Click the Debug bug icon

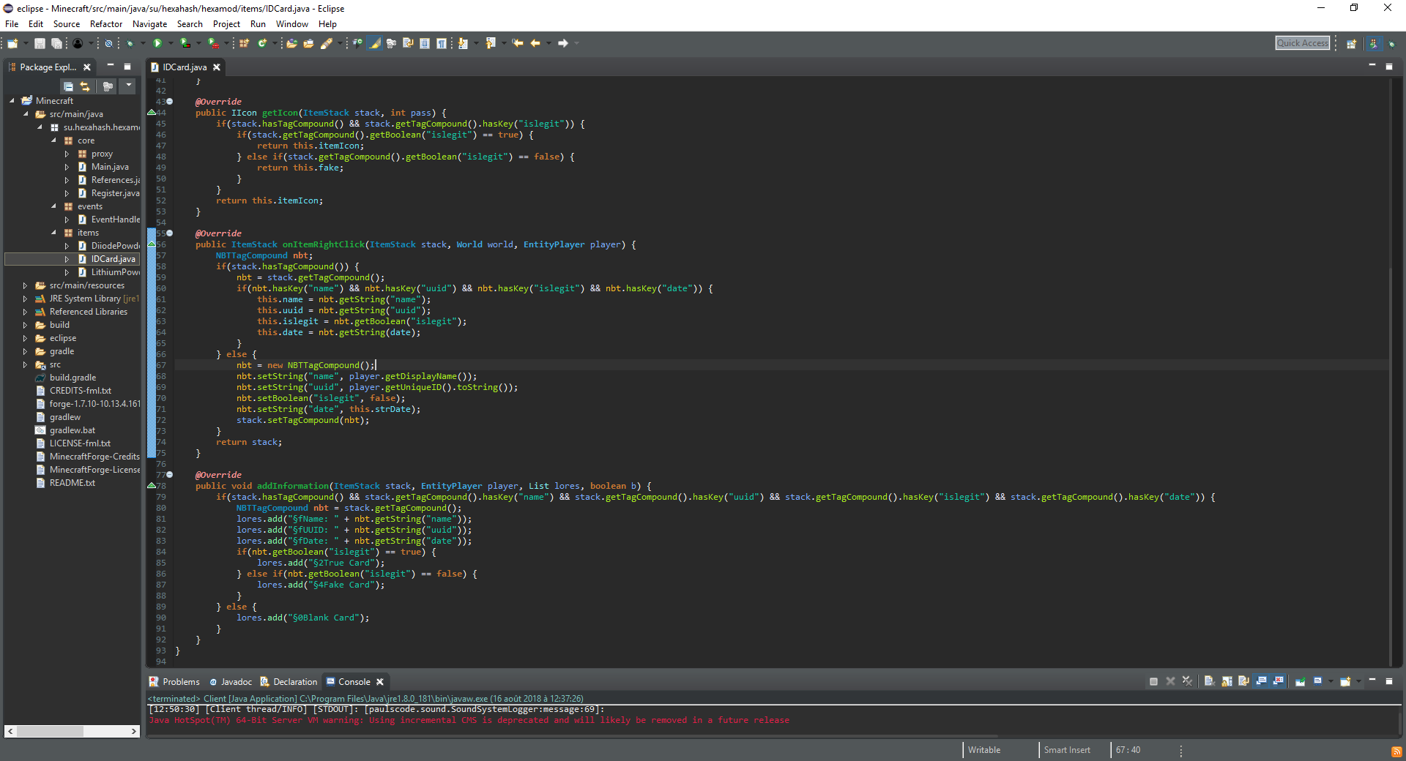pos(130,44)
